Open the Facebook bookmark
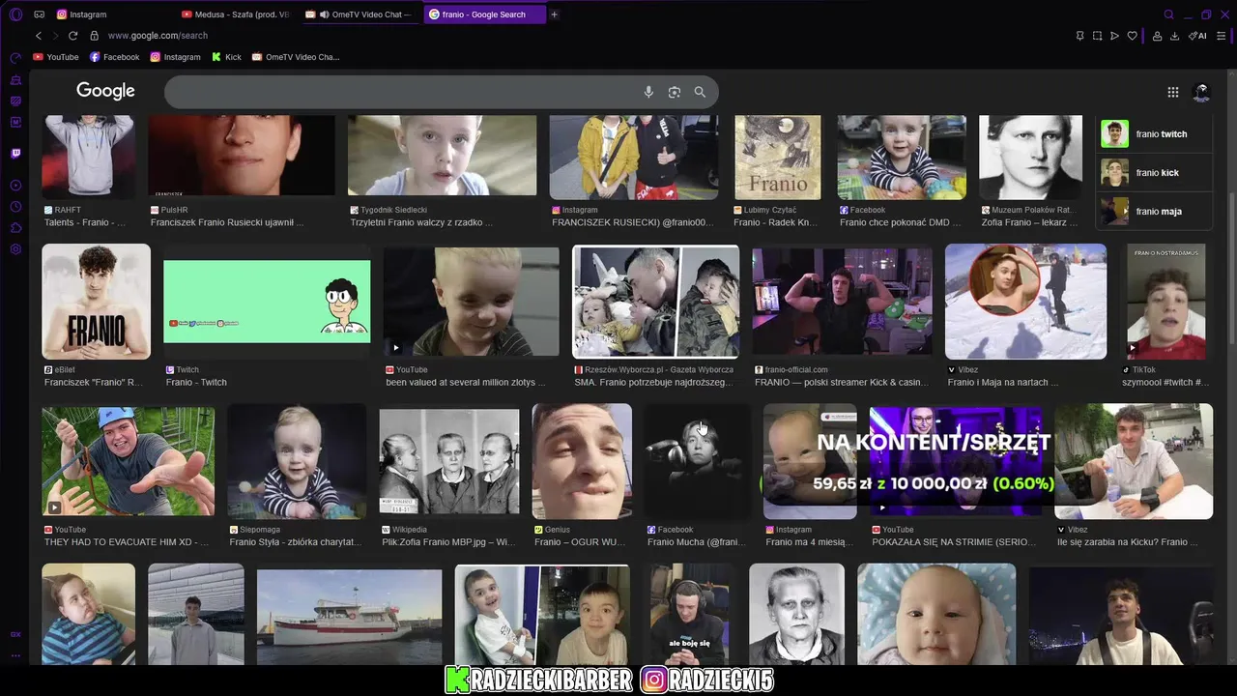Viewport: 1237px width, 696px height. (x=115, y=57)
